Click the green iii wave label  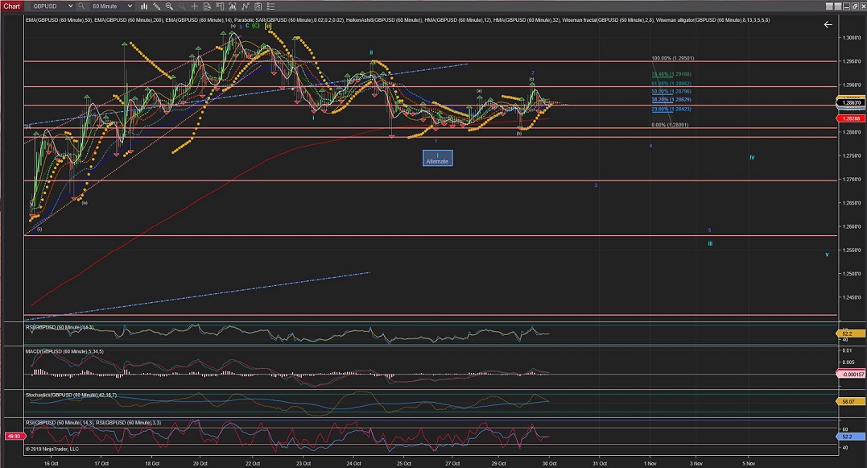pyautogui.click(x=711, y=243)
